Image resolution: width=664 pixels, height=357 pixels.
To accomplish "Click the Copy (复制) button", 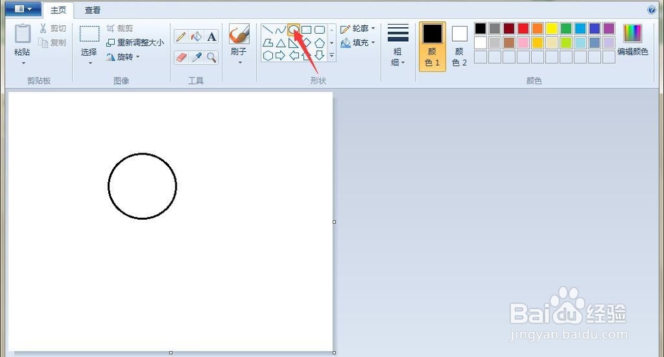I will click(x=52, y=42).
